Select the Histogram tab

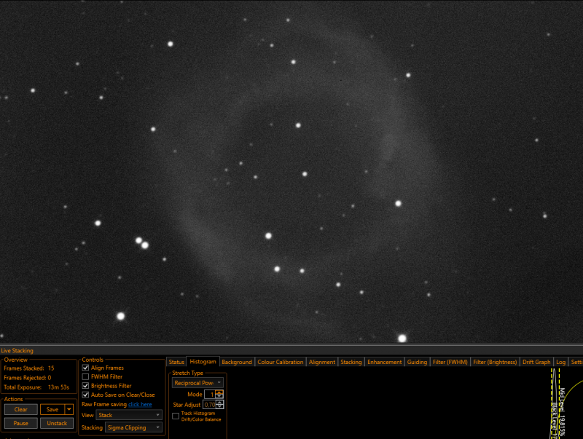tap(203, 361)
